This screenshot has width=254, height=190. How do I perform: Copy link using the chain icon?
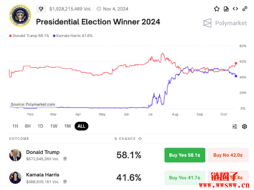click(x=245, y=9)
